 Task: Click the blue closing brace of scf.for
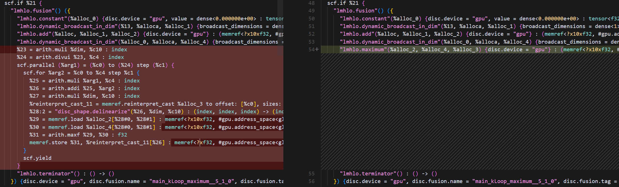pos(25,150)
